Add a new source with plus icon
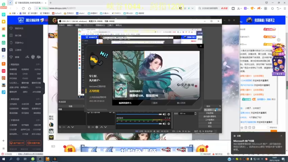Screen dimensions: 288x162 89,127
